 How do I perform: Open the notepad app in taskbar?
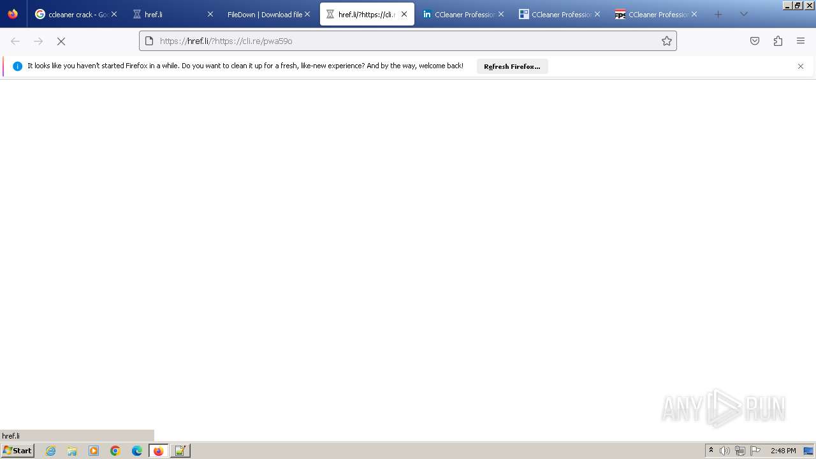pos(180,451)
